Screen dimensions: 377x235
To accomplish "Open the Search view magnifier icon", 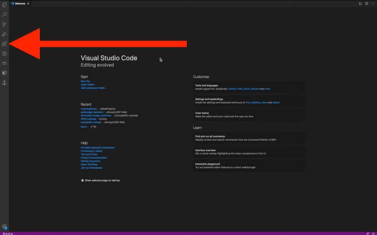I will coord(4,14).
